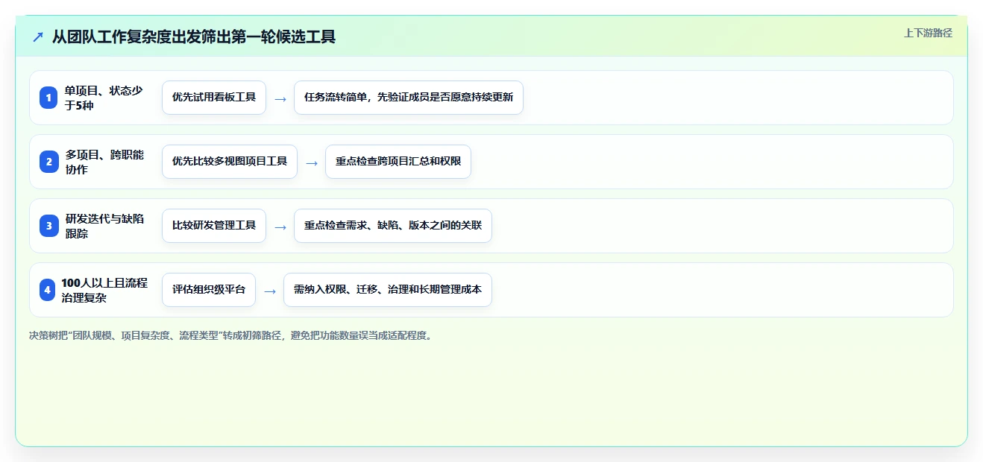Click step badge 4 for 100人以上
The width and height of the screenshot is (983, 462).
coord(48,290)
